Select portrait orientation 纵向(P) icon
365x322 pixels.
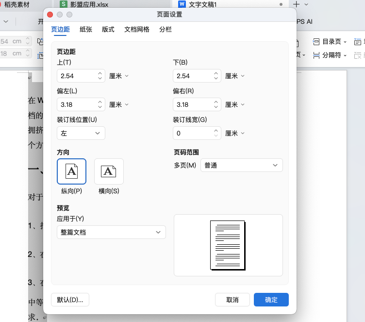(x=71, y=171)
